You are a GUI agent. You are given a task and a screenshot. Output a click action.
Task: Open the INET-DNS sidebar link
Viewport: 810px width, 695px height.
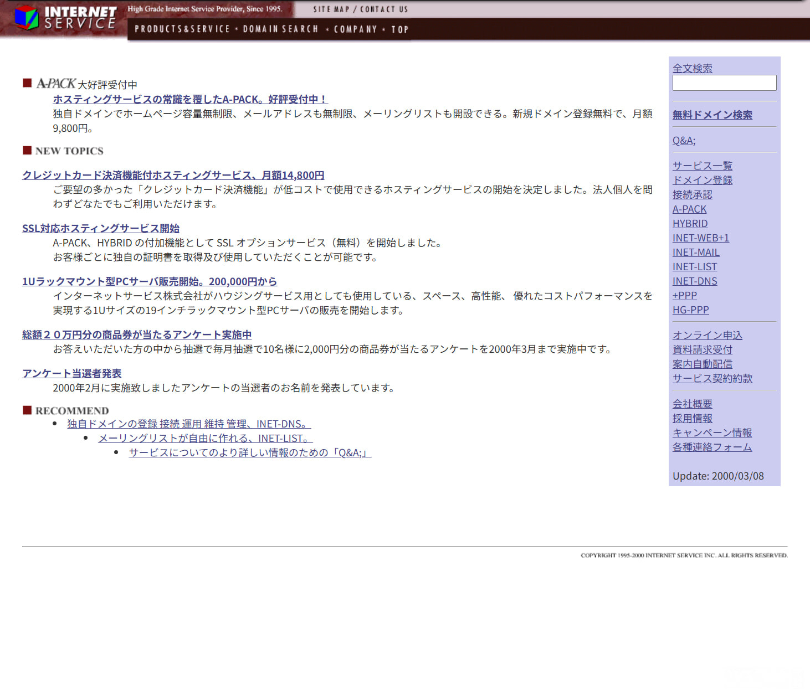tap(695, 281)
